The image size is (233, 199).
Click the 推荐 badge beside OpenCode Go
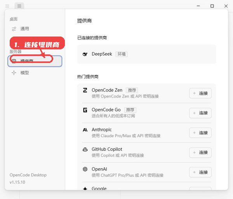pyautogui.click(x=130, y=110)
